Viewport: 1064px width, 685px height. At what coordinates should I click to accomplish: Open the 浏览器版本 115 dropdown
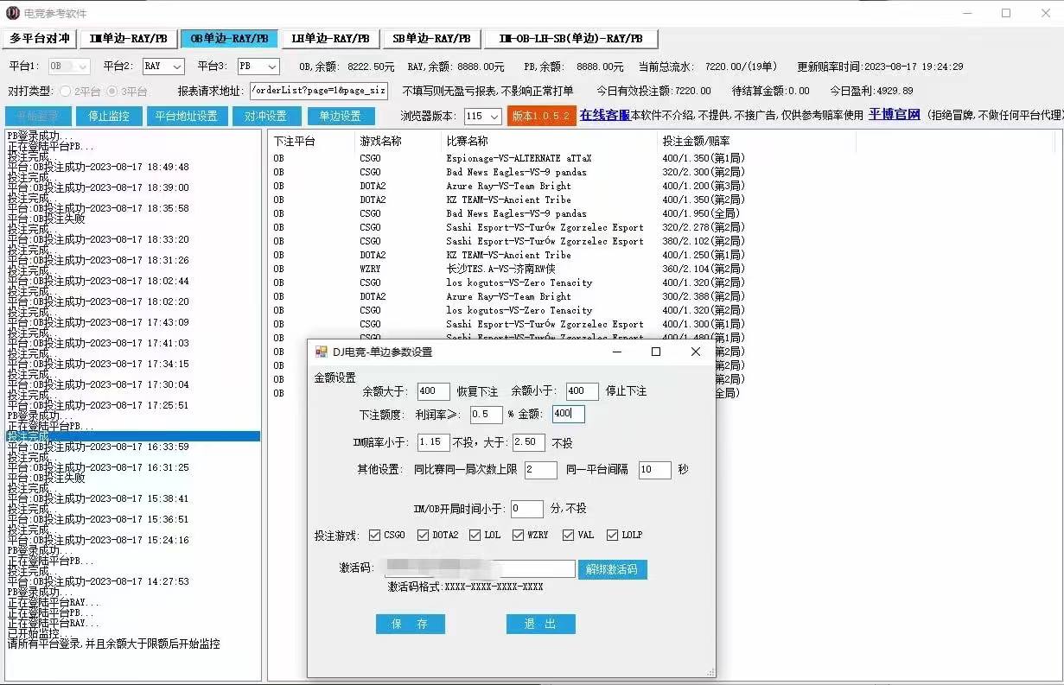point(483,117)
